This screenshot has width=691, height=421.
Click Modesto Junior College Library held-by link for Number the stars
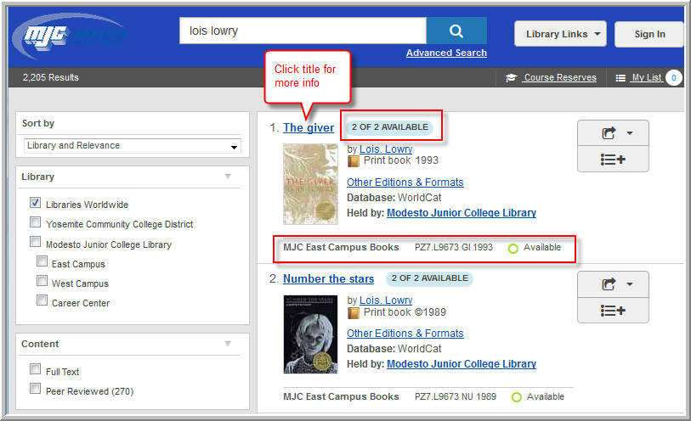point(462,364)
